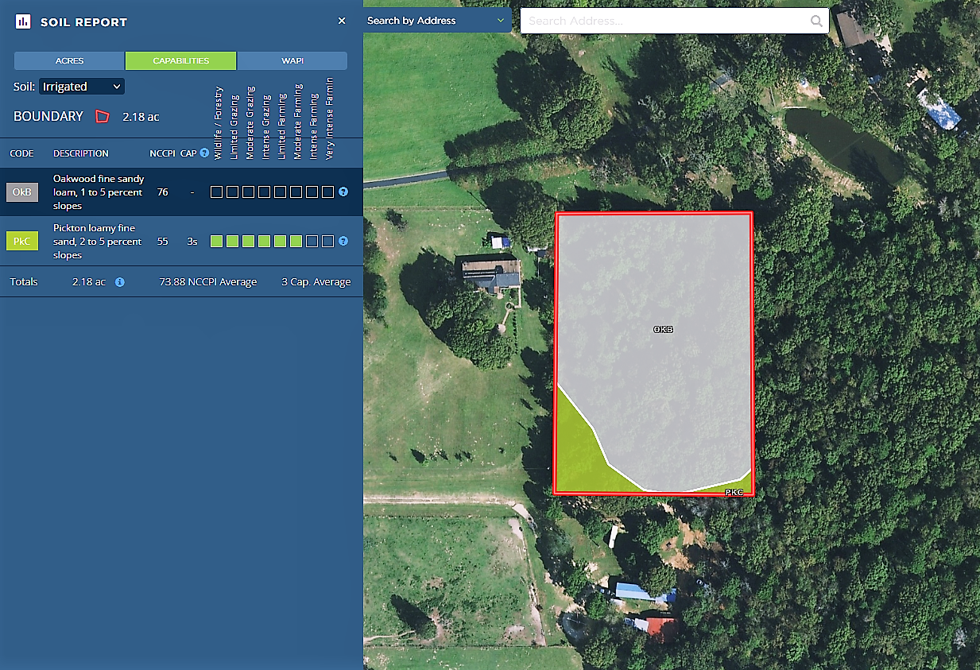Click the green PkC soil code swatch
980x670 pixels.
coord(21,242)
